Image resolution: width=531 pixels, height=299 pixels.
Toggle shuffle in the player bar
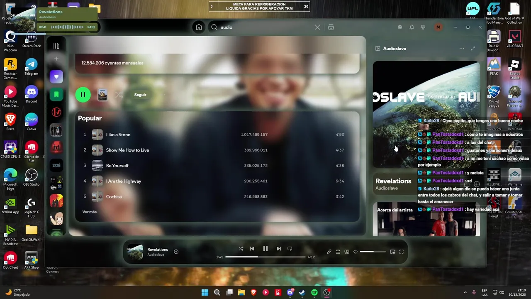[x=241, y=249]
